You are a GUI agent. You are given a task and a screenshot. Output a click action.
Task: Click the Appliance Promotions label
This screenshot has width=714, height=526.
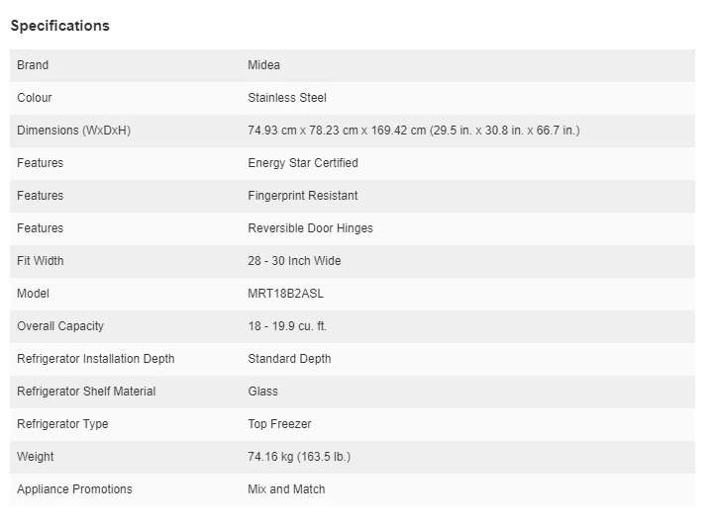pyautogui.click(x=74, y=489)
